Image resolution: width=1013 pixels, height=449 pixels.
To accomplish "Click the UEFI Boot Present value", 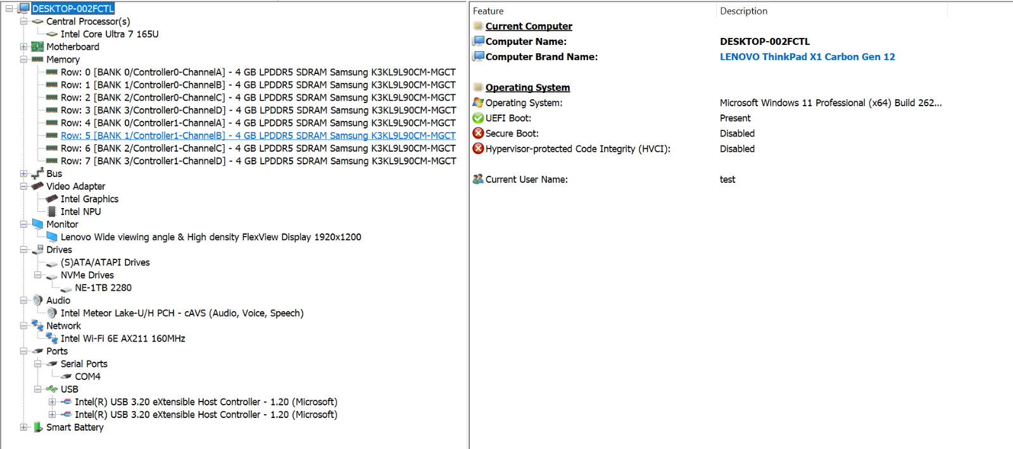I will 735,118.
